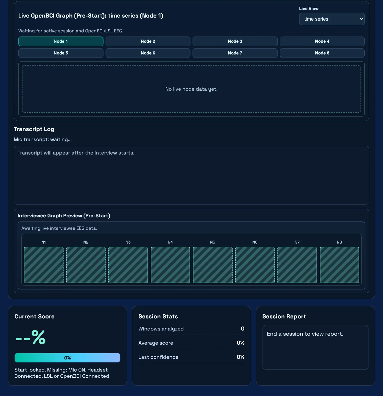Click 'Waiting for active session' status text

(71, 31)
